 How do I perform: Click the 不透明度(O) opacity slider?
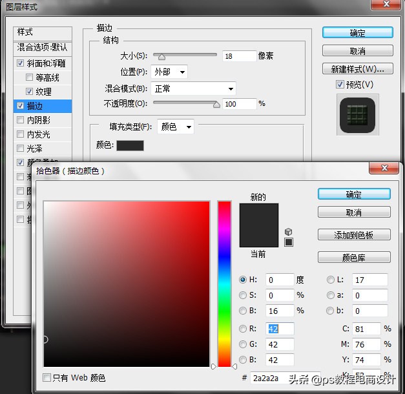pos(186,103)
